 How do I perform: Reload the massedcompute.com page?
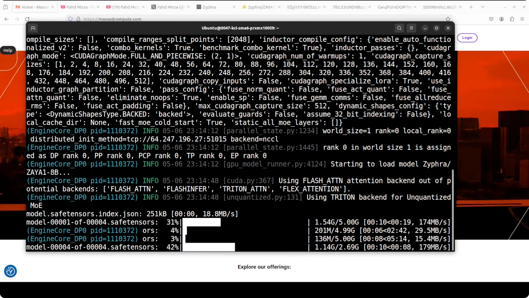(x=27, y=19)
